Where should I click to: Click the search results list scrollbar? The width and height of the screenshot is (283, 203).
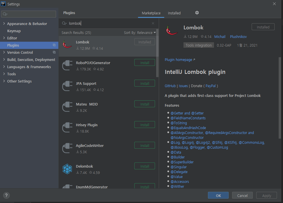(x=157, y=53)
